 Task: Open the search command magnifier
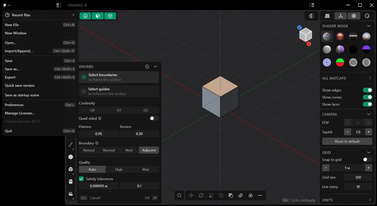[179, 195]
